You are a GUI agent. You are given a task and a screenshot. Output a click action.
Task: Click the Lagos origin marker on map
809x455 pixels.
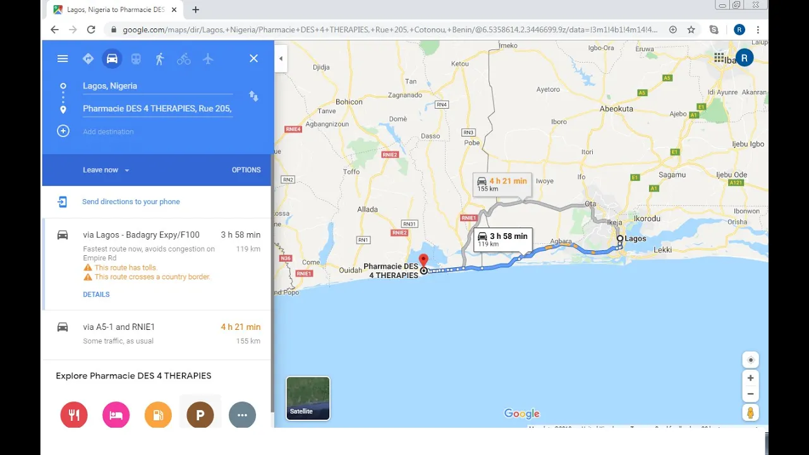(620, 238)
